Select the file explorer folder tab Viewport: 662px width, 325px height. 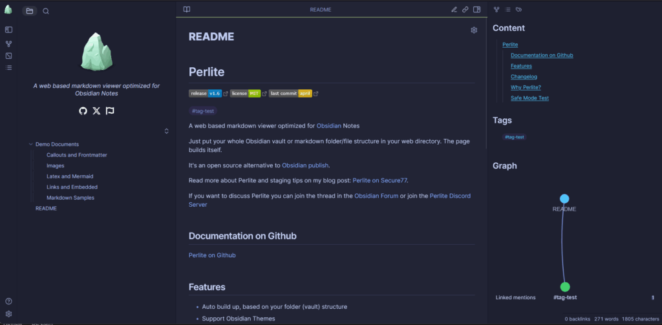[30, 11]
